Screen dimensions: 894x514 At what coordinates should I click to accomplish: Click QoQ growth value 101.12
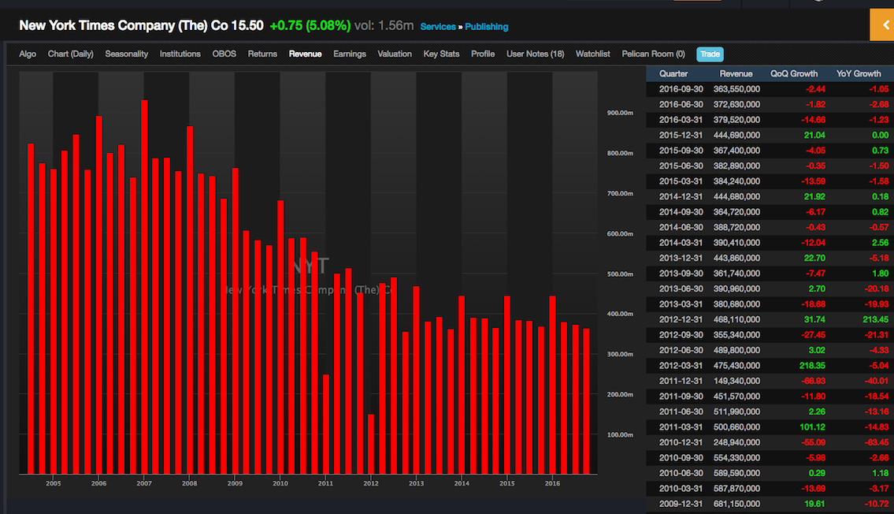813,428
